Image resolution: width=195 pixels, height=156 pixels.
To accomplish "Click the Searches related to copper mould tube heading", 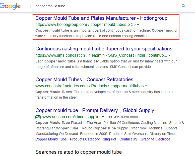I will click(79, 152).
